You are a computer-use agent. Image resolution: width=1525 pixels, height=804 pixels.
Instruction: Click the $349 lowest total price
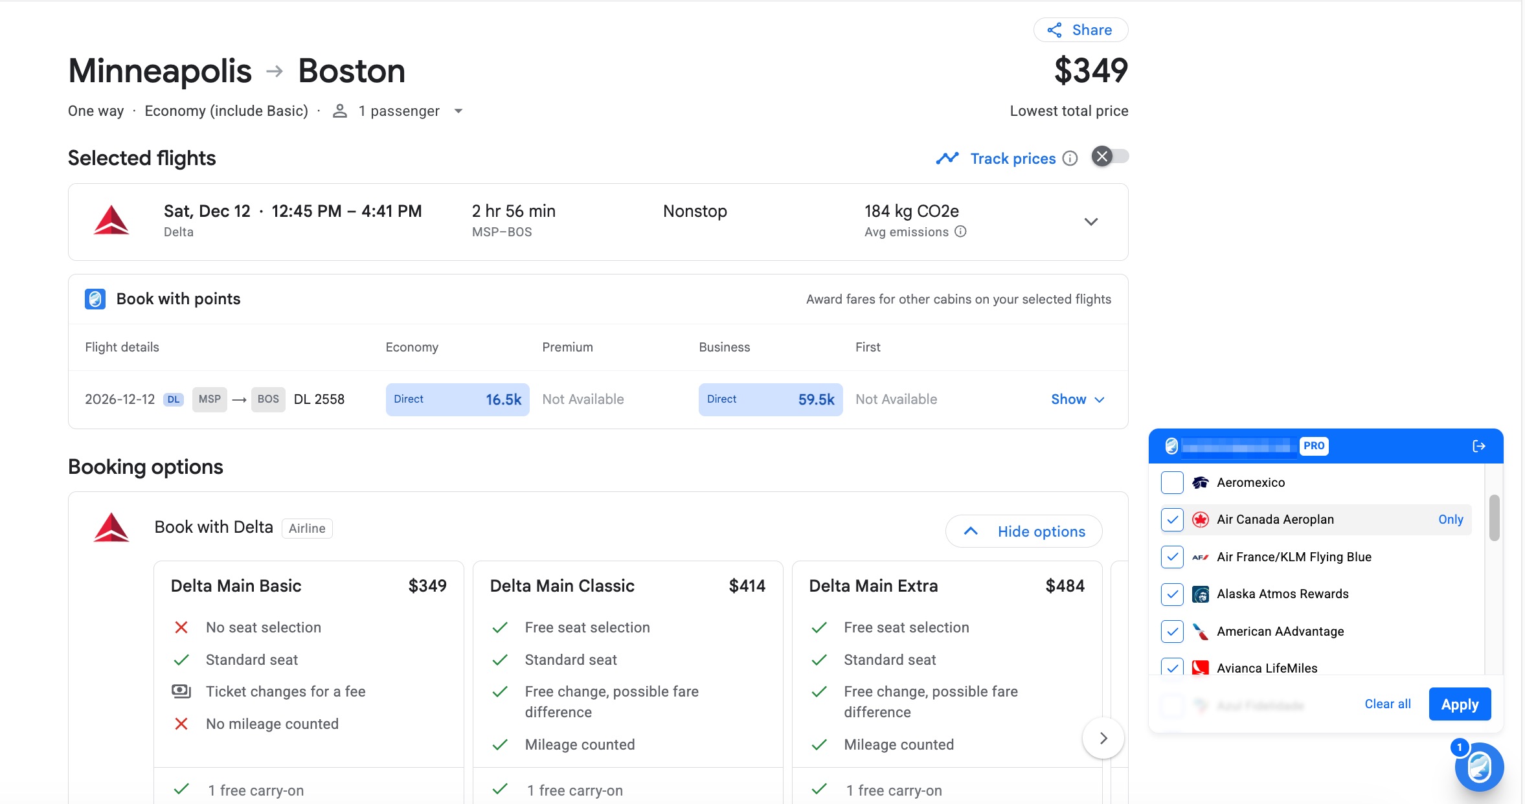pos(1091,70)
